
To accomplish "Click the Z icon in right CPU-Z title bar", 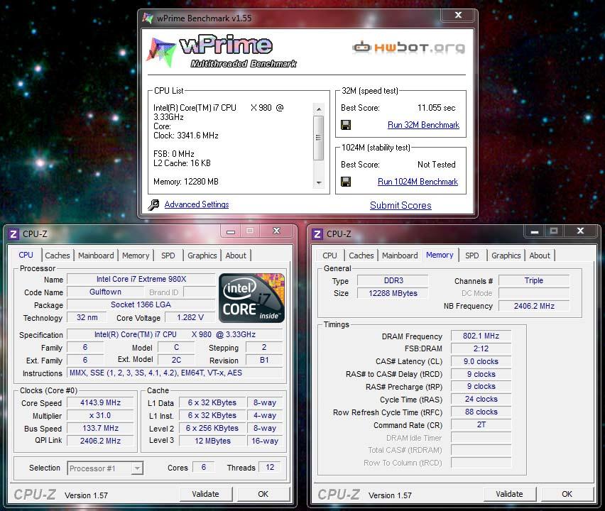I will (317, 234).
